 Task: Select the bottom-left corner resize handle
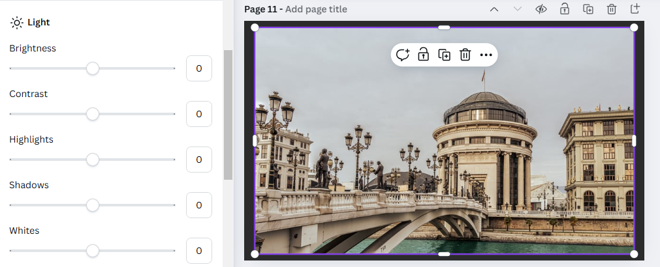(255, 254)
